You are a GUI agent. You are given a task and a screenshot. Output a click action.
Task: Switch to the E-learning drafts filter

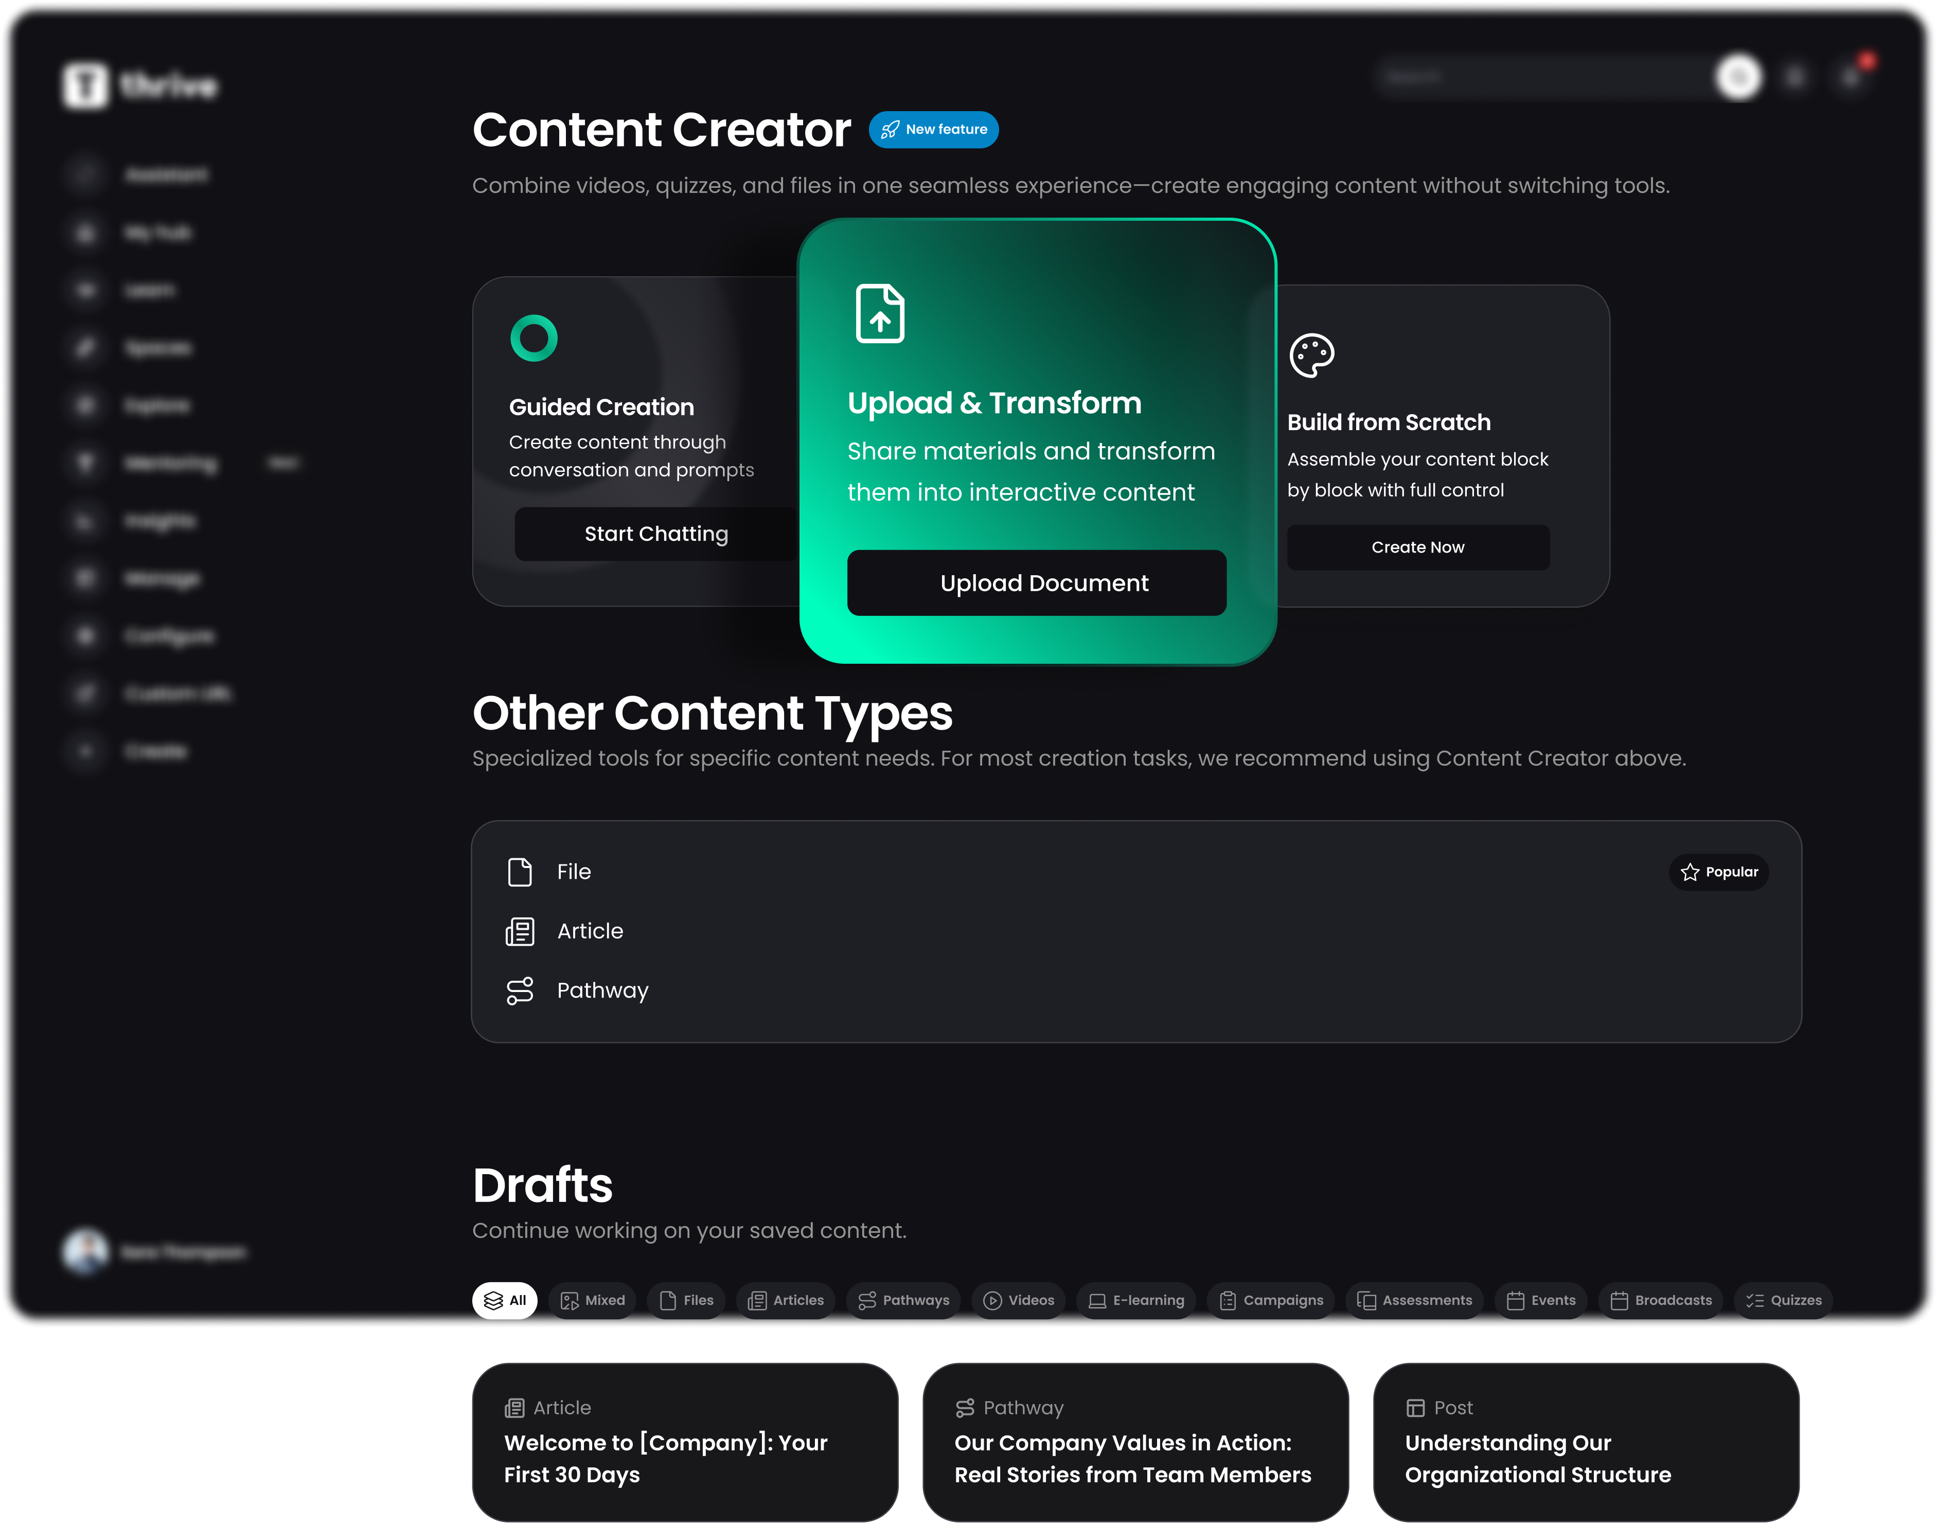1136,1301
